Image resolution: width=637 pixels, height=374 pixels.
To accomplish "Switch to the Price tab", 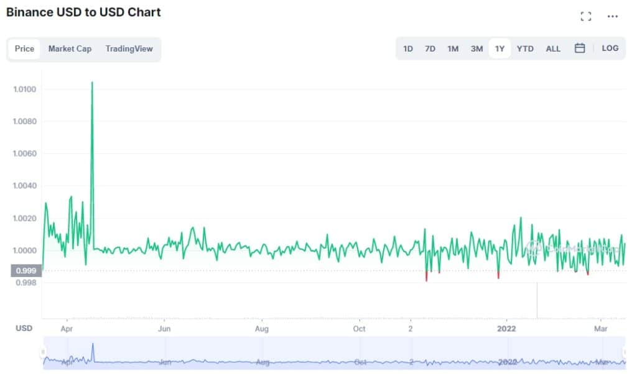I will tap(24, 48).
